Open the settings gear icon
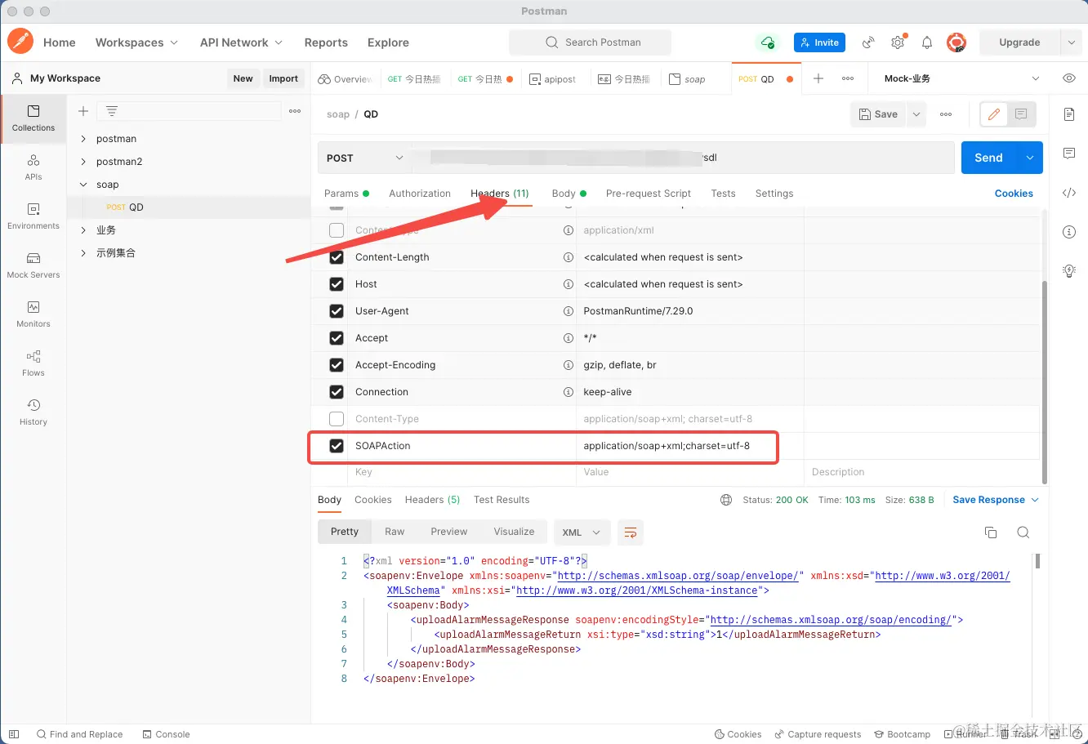Image resolution: width=1088 pixels, height=744 pixels. tap(898, 42)
